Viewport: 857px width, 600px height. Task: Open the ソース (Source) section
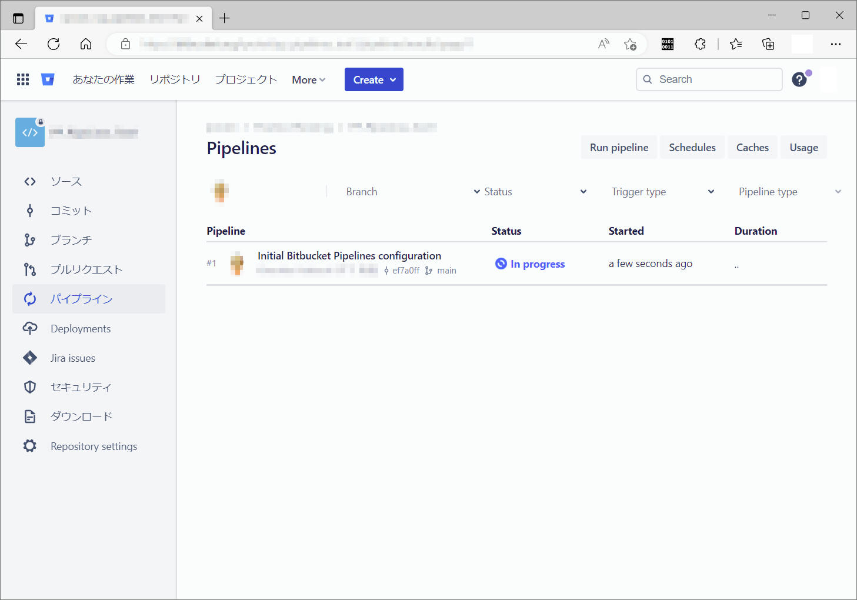pos(66,181)
